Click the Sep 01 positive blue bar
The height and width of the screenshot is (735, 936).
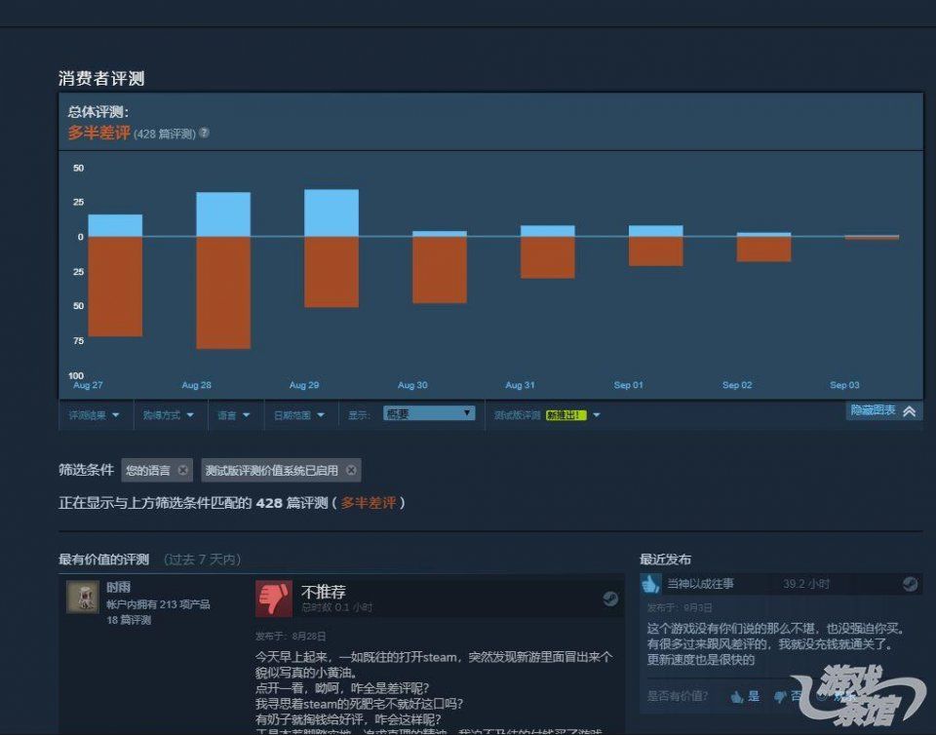(x=655, y=231)
